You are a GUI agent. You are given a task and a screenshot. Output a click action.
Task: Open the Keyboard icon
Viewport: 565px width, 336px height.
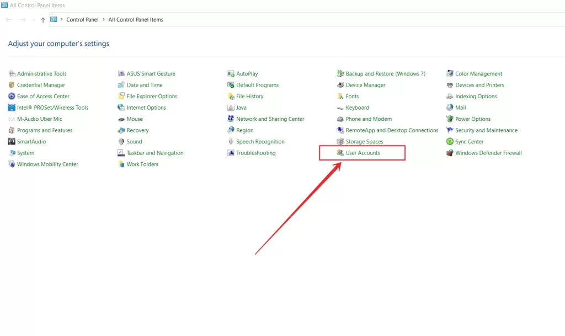click(340, 108)
